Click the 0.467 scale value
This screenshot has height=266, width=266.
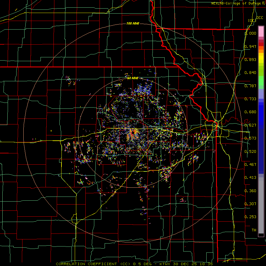(250, 165)
